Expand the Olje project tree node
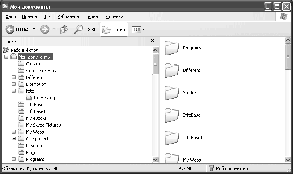Viewport: 293px width, 174px height. pos(14,139)
